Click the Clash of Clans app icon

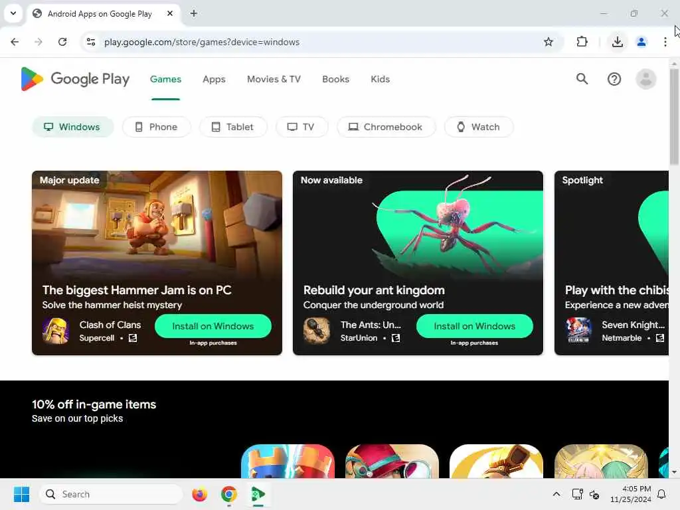tap(56, 331)
